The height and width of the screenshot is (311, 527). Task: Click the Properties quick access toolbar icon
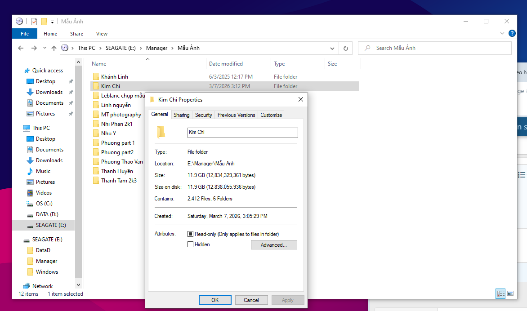tap(34, 22)
